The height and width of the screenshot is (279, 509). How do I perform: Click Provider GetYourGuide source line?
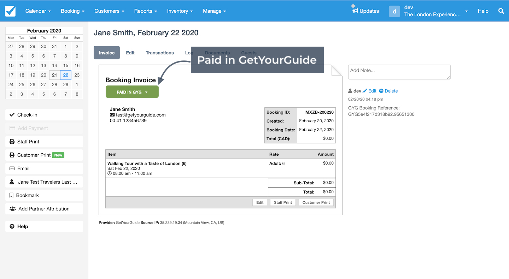[161, 222]
